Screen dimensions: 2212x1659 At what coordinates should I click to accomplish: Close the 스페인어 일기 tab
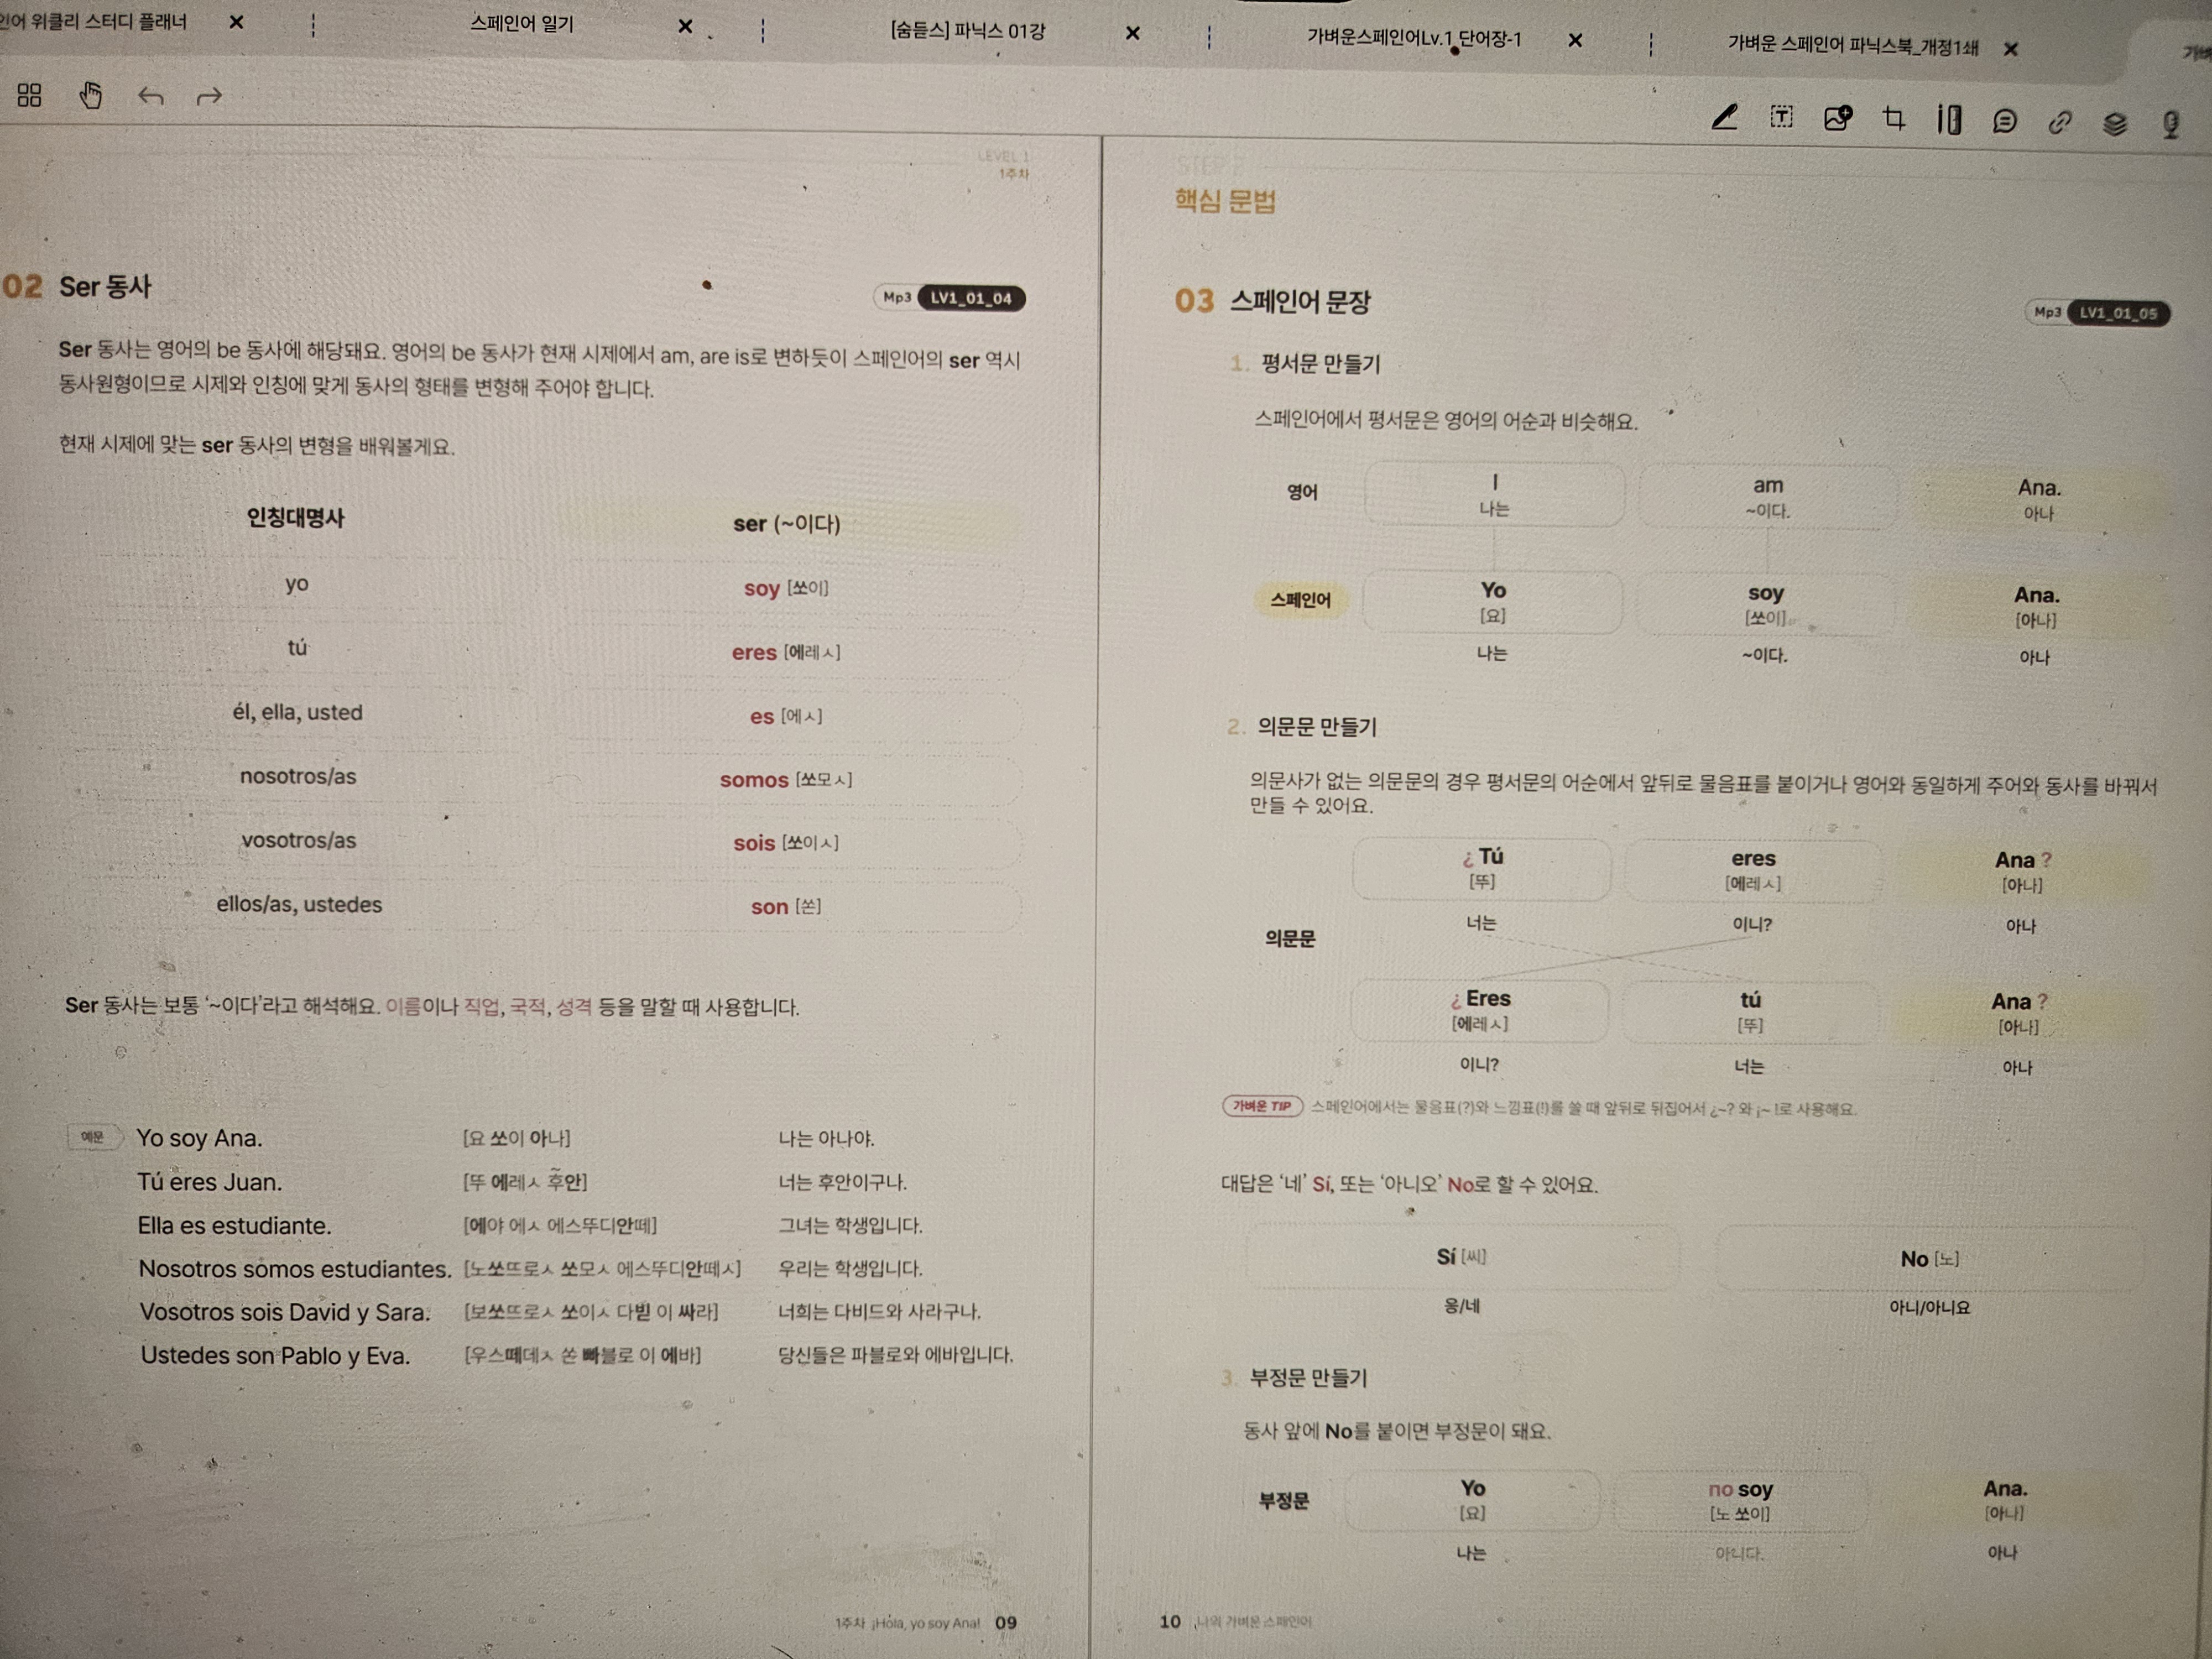[x=685, y=26]
